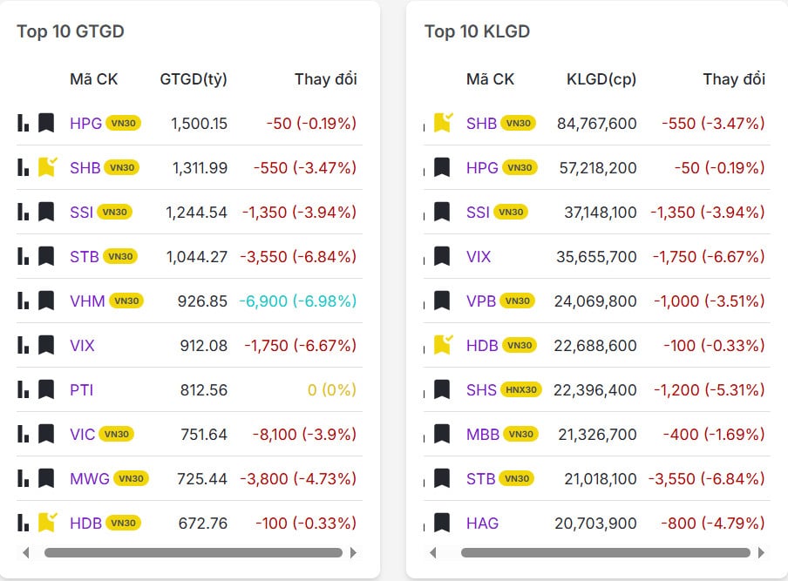Click the bookmark icon for STB in KLGD list
Screen dimensions: 788x581
tap(441, 478)
